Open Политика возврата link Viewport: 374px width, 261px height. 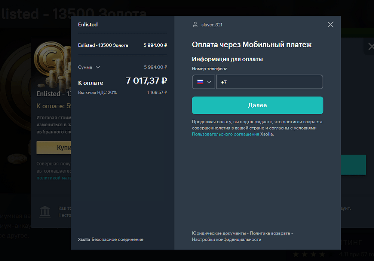click(270, 233)
